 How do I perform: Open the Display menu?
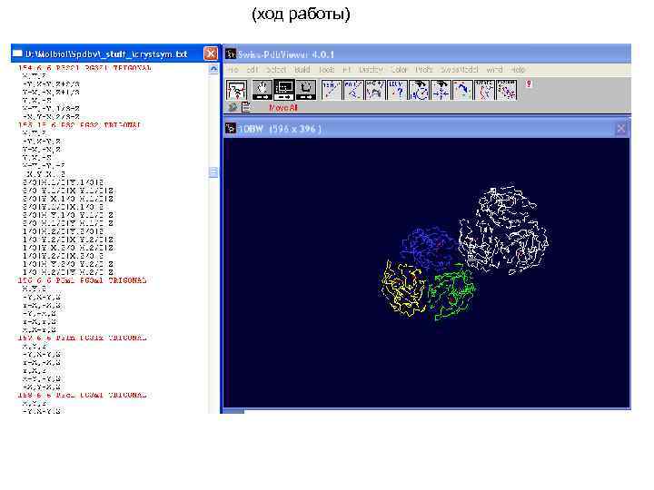[x=371, y=70]
